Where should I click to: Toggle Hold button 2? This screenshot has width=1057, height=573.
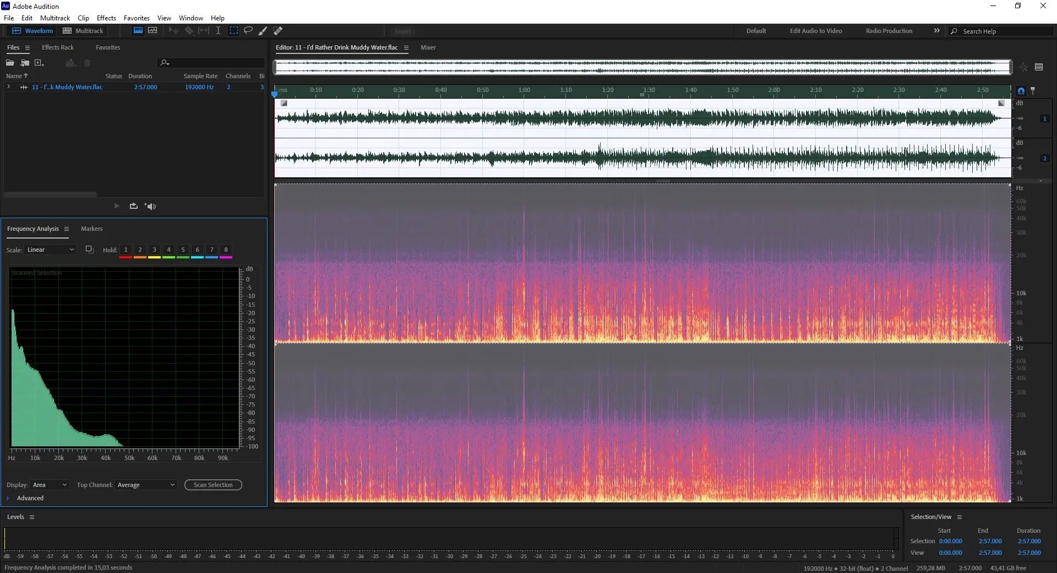[x=140, y=250]
